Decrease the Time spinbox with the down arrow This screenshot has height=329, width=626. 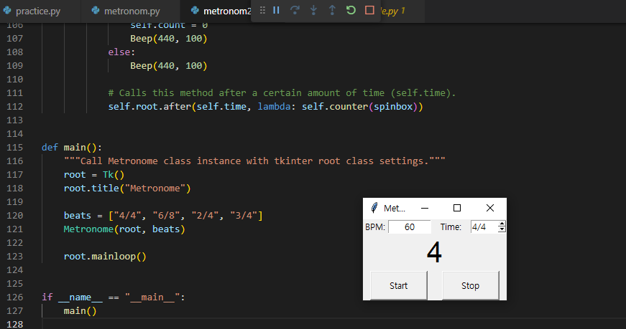(502, 229)
